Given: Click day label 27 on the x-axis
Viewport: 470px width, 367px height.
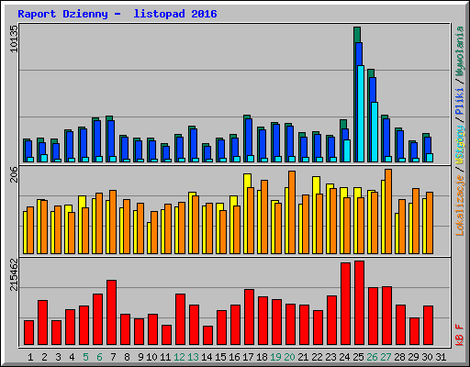Looking at the screenshot, I should [x=386, y=357].
